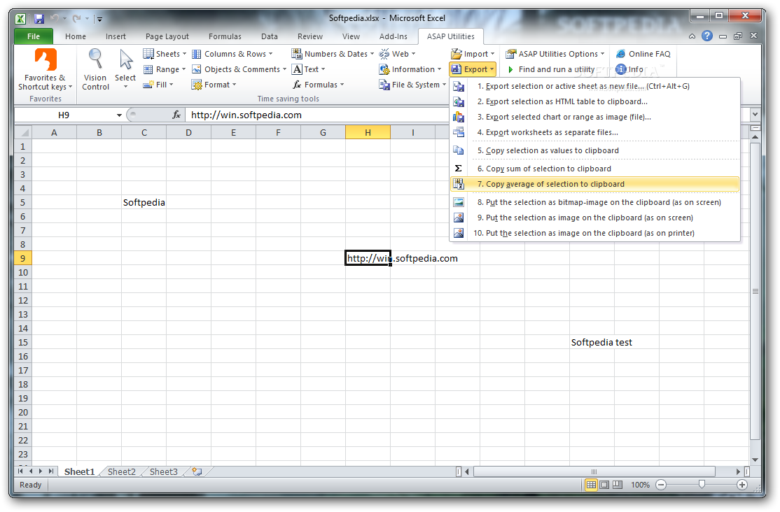Expand the Format dropdown
Viewport: 780px width, 512px height.
coord(214,85)
